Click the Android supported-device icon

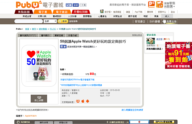coord(88,101)
